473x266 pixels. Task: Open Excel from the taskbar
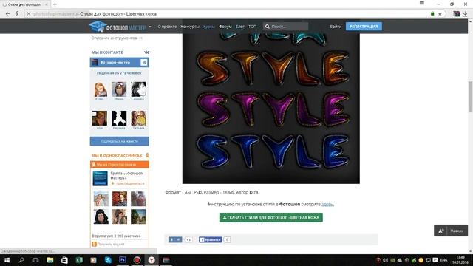click(79, 260)
